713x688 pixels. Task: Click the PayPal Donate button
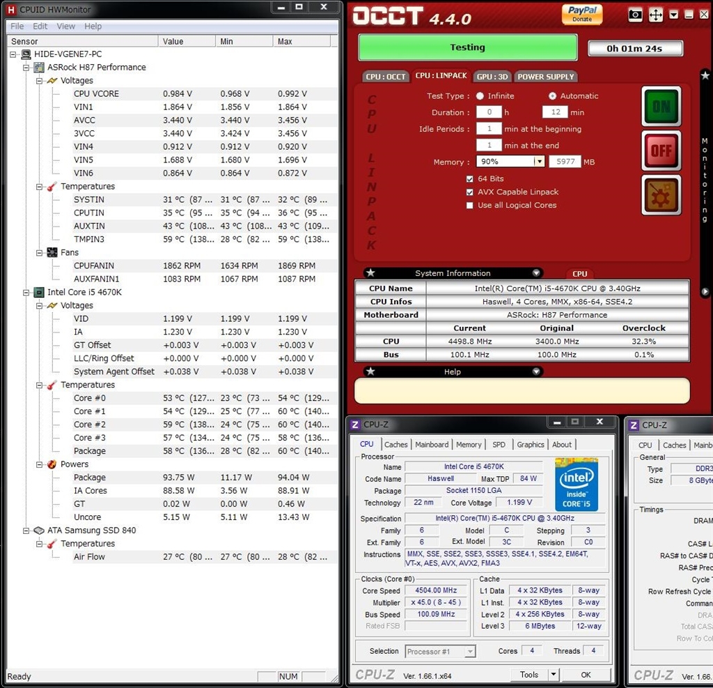click(582, 14)
